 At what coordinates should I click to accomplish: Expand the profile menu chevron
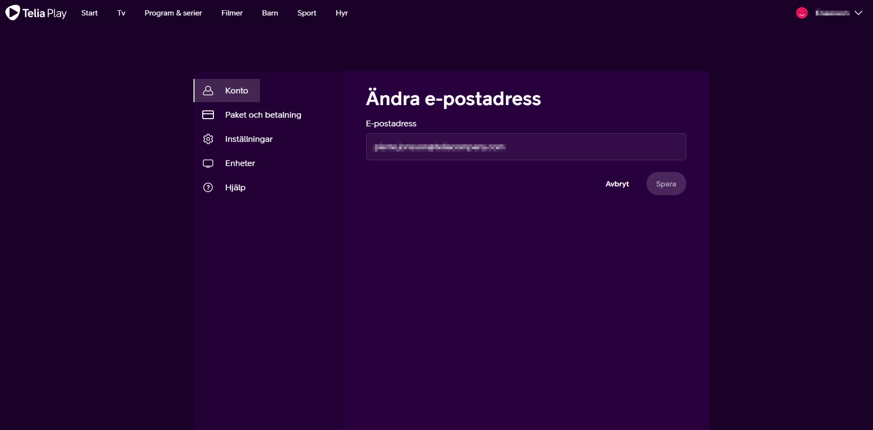[x=858, y=13]
